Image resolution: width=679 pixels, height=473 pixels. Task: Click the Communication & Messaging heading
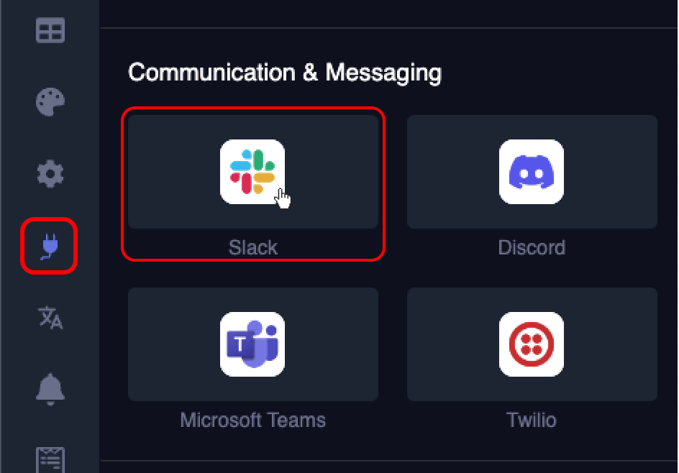click(285, 73)
